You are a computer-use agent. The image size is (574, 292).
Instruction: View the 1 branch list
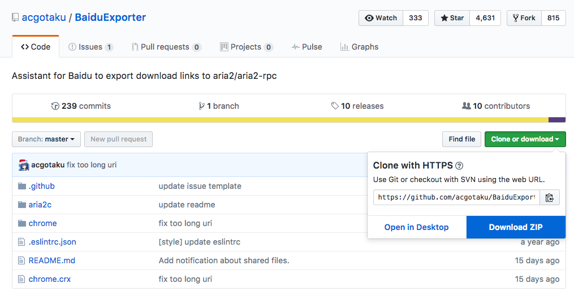tap(218, 106)
